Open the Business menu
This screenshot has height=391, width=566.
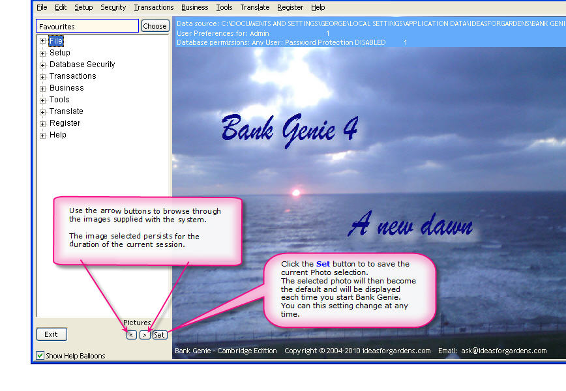tap(194, 7)
